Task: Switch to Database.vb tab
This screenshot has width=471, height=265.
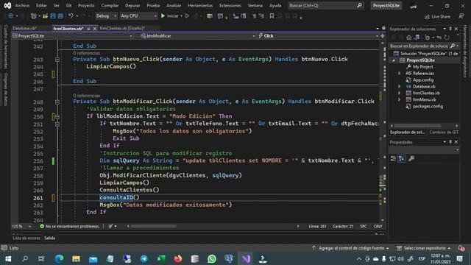Action: 24,28
